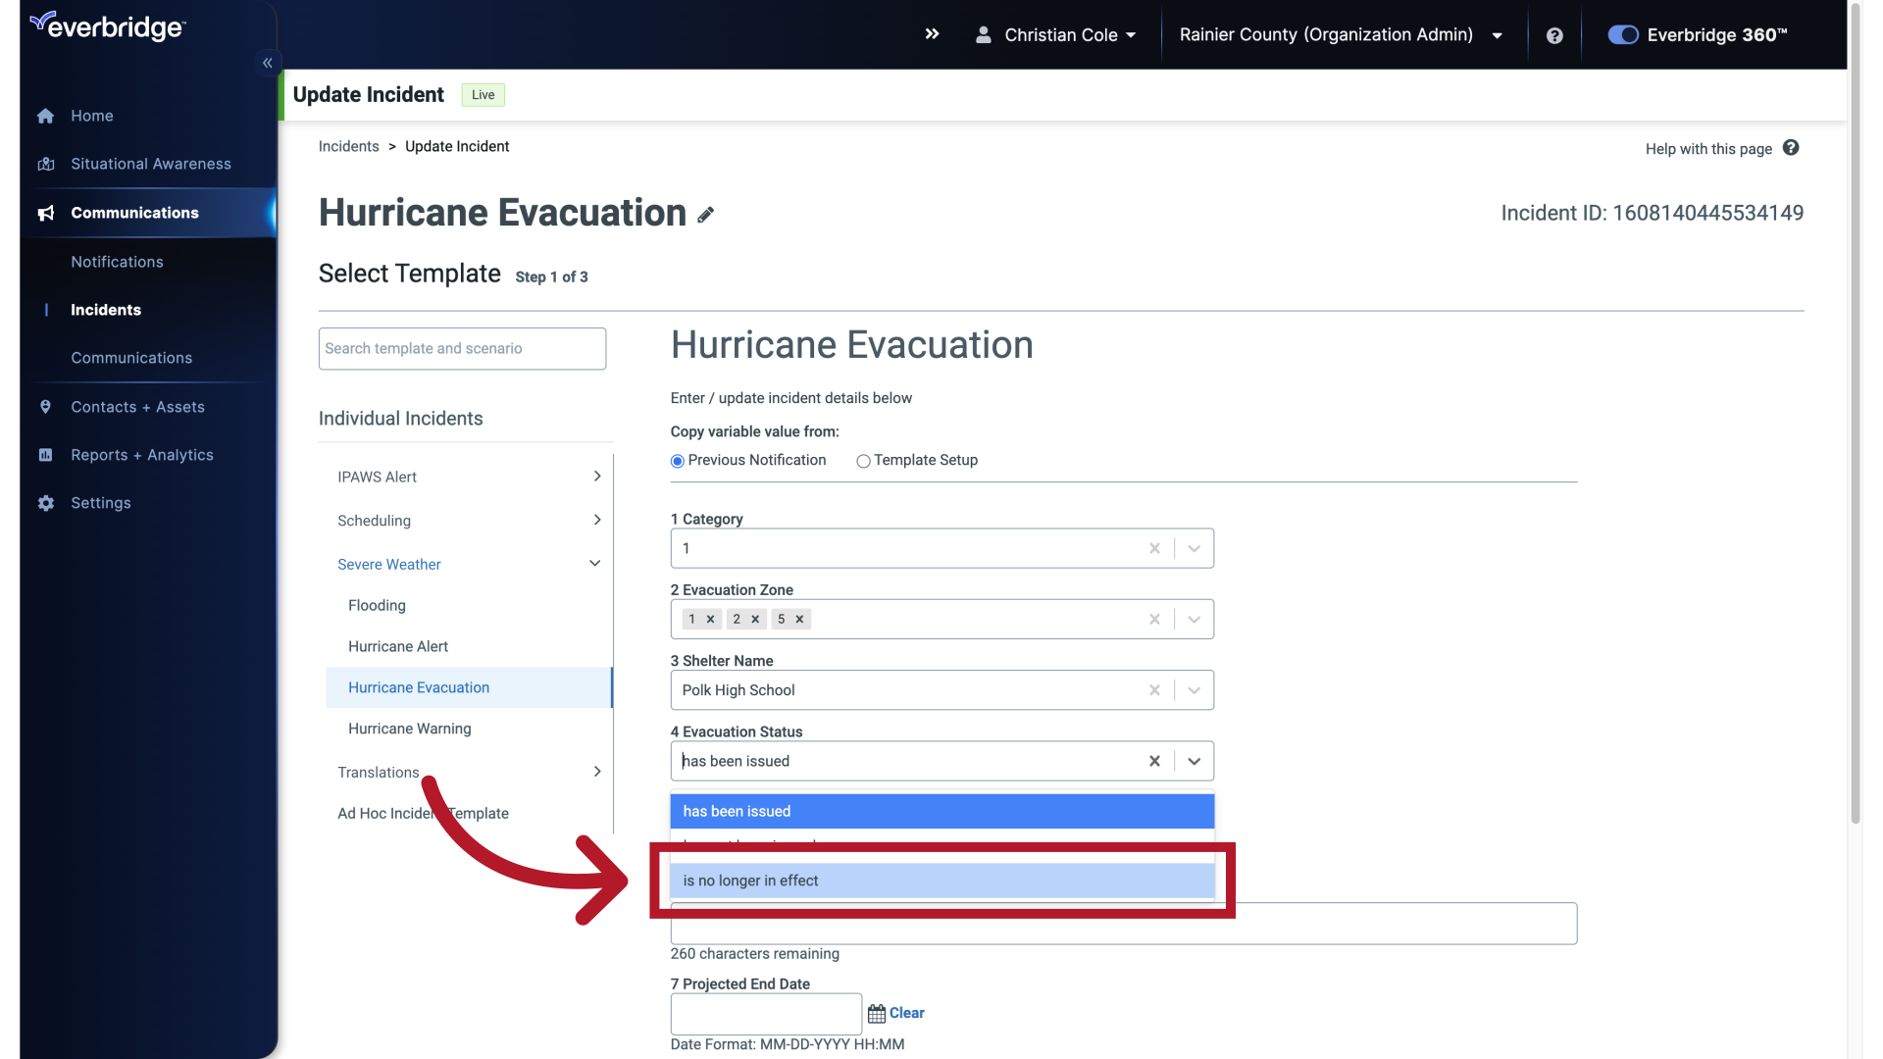Viewport: 1883px width, 1059px height.
Task: Click the Search template and scenario field
Action: point(462,349)
